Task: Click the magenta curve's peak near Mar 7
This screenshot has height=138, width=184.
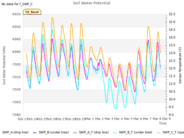Action: [x=148, y=40]
